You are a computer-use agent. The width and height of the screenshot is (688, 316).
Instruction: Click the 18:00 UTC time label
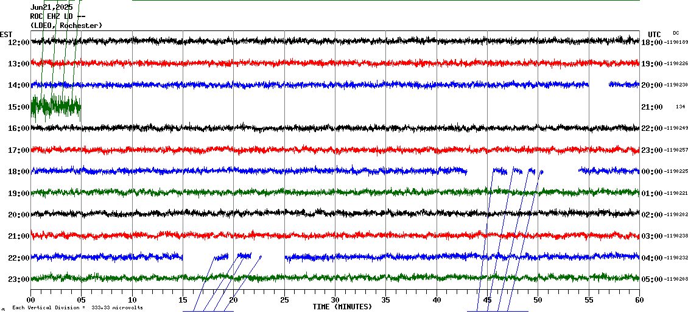(x=652, y=42)
